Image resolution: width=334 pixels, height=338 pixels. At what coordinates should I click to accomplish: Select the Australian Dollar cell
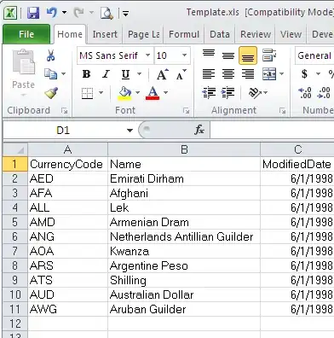tap(184, 294)
